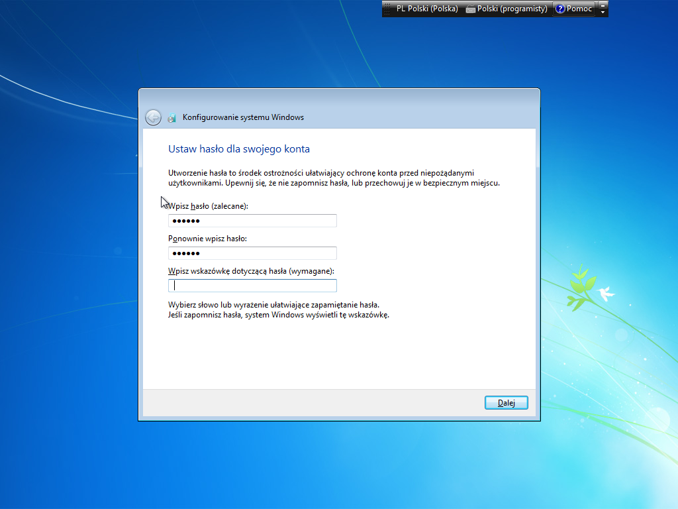Screen dimensions: 678x509
Task: Open the PL Polski (Polska) language selector
Action: (x=427, y=9)
